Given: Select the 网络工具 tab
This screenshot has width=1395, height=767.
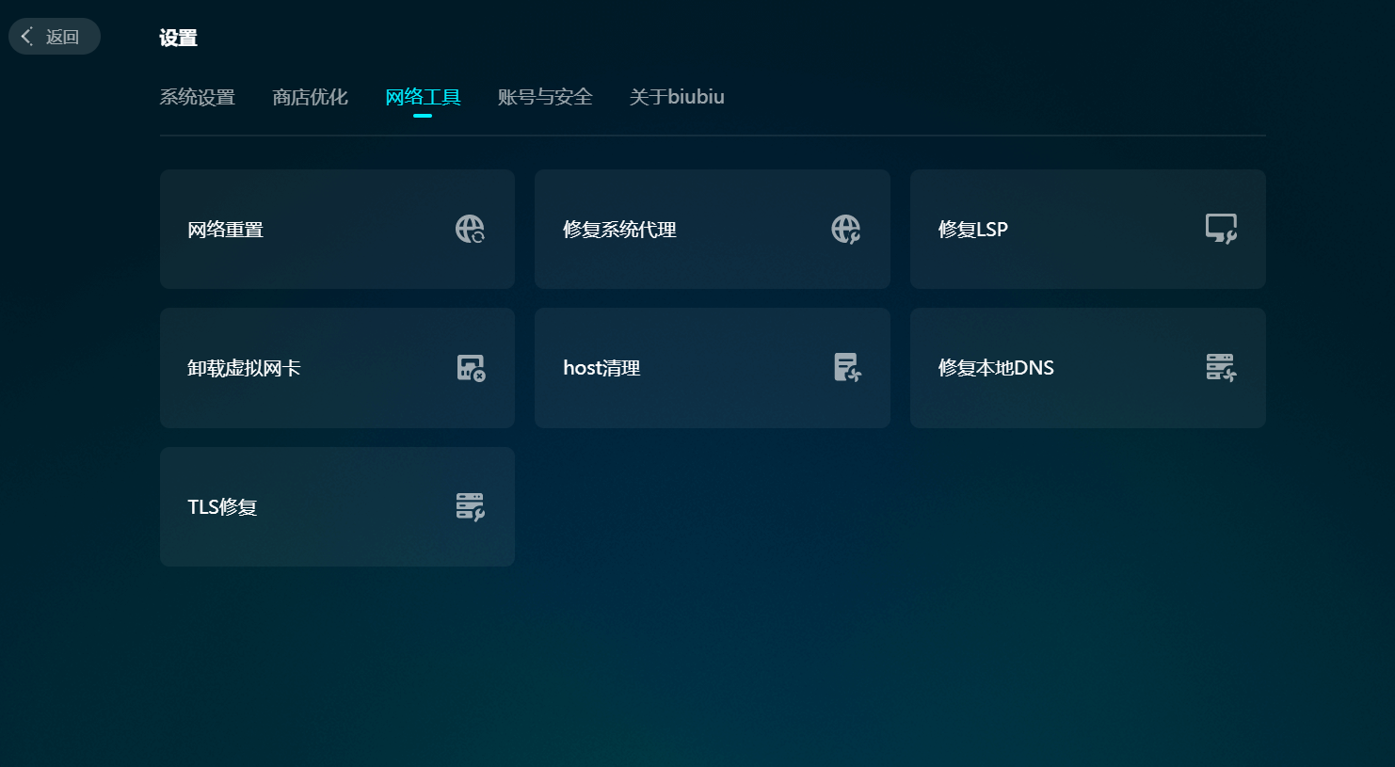Looking at the screenshot, I should (x=423, y=97).
